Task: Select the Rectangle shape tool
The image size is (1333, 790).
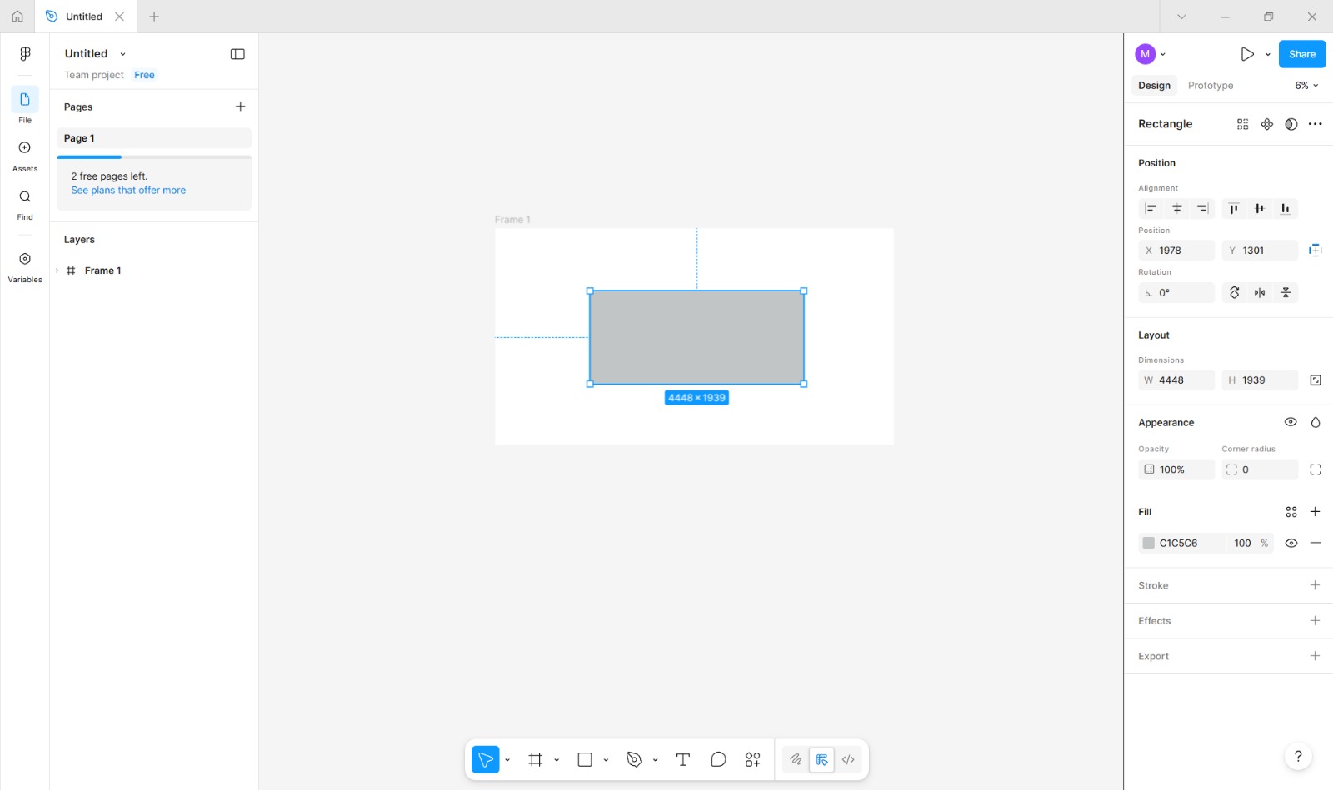Action: [x=583, y=759]
